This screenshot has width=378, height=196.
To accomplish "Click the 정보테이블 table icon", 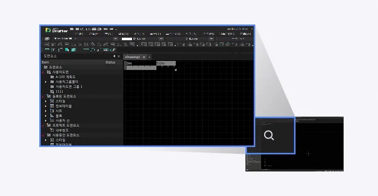I will tap(52, 106).
